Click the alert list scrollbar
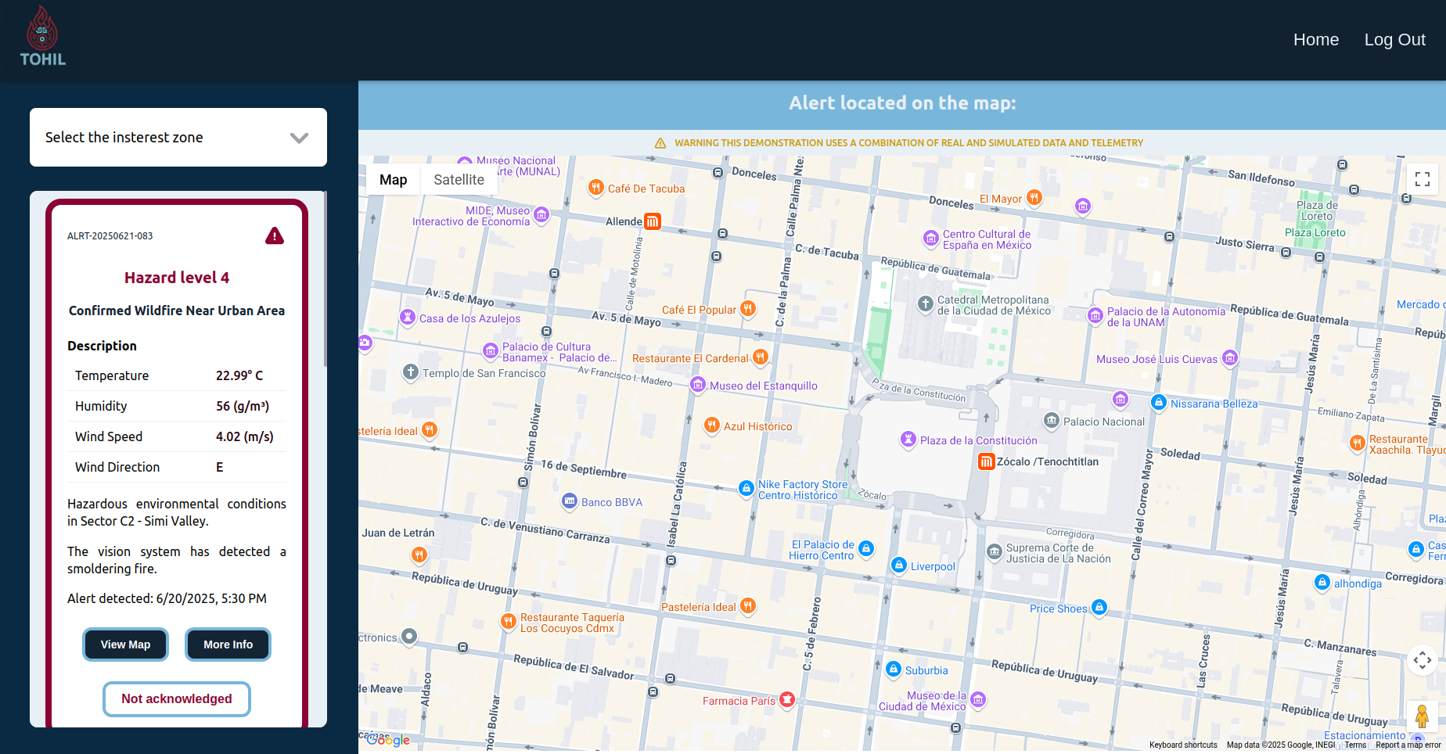This screenshot has width=1446, height=754. coord(325,280)
